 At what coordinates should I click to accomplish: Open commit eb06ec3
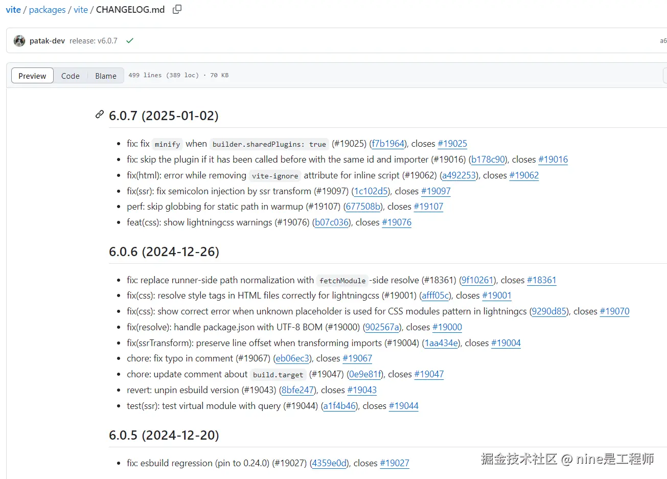click(x=293, y=358)
